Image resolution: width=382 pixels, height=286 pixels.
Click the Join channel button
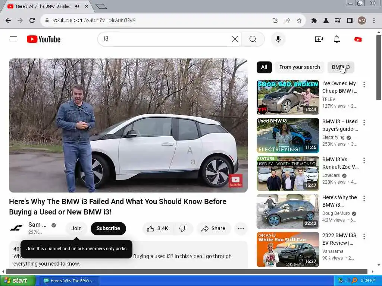coord(76,228)
